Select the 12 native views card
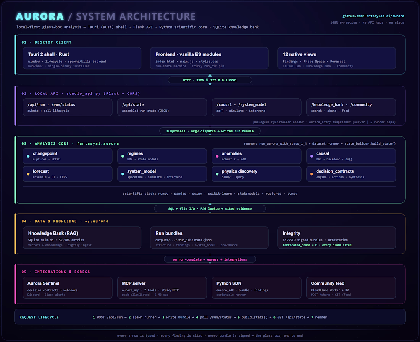This screenshot has width=420, height=342. coord(336,58)
